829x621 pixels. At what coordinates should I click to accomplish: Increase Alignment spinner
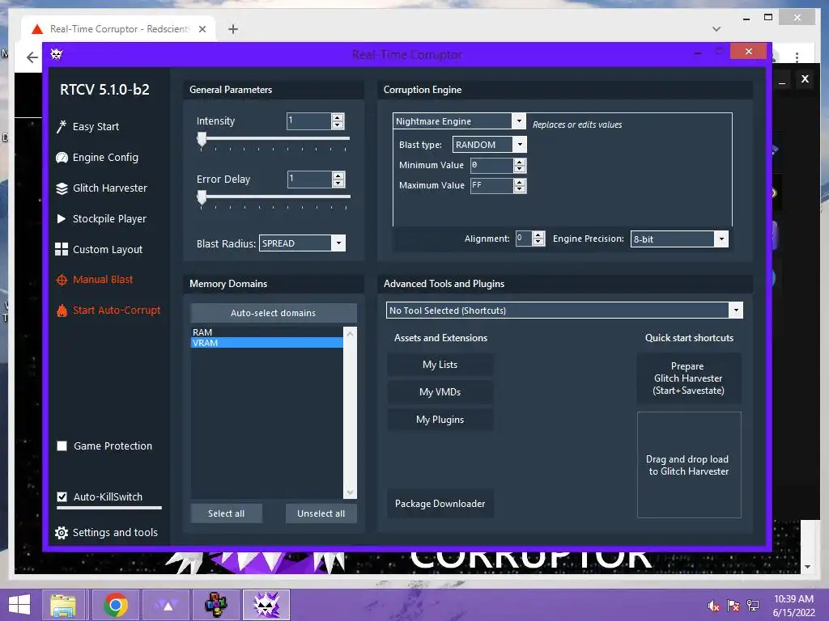click(538, 235)
